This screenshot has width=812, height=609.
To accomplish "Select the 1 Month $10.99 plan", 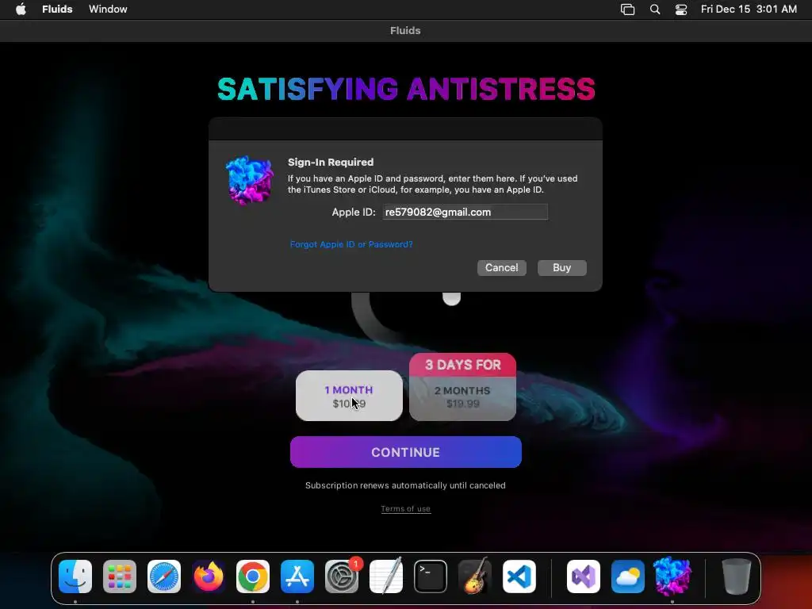I will [349, 396].
